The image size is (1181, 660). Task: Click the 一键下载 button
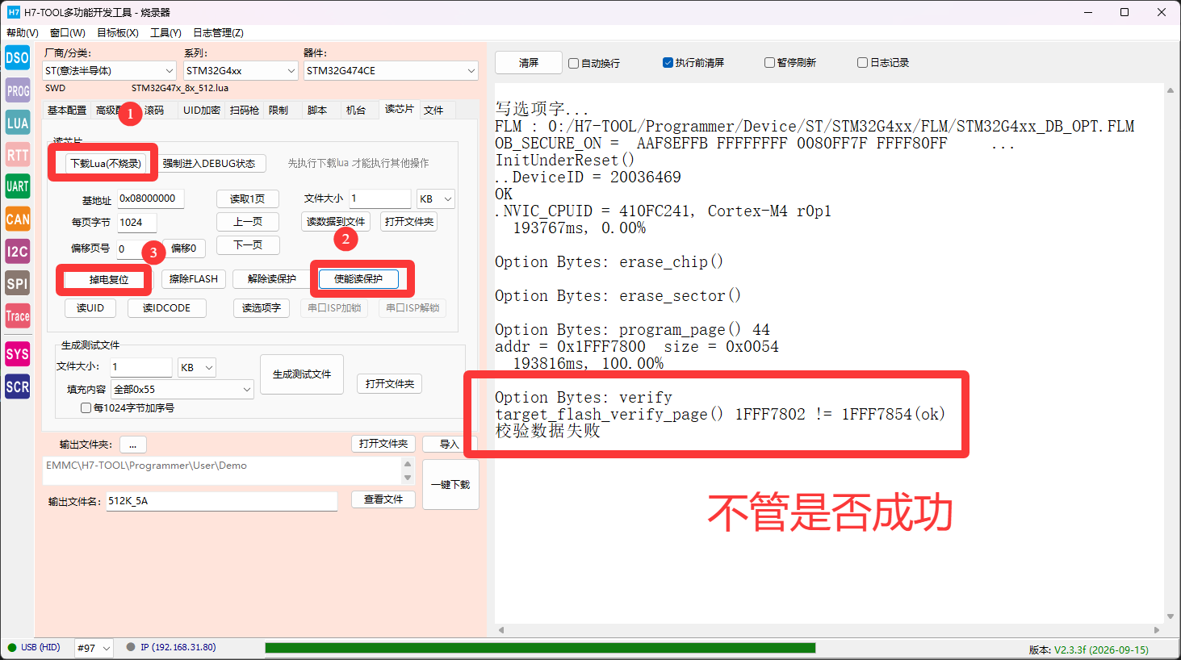[x=450, y=485]
